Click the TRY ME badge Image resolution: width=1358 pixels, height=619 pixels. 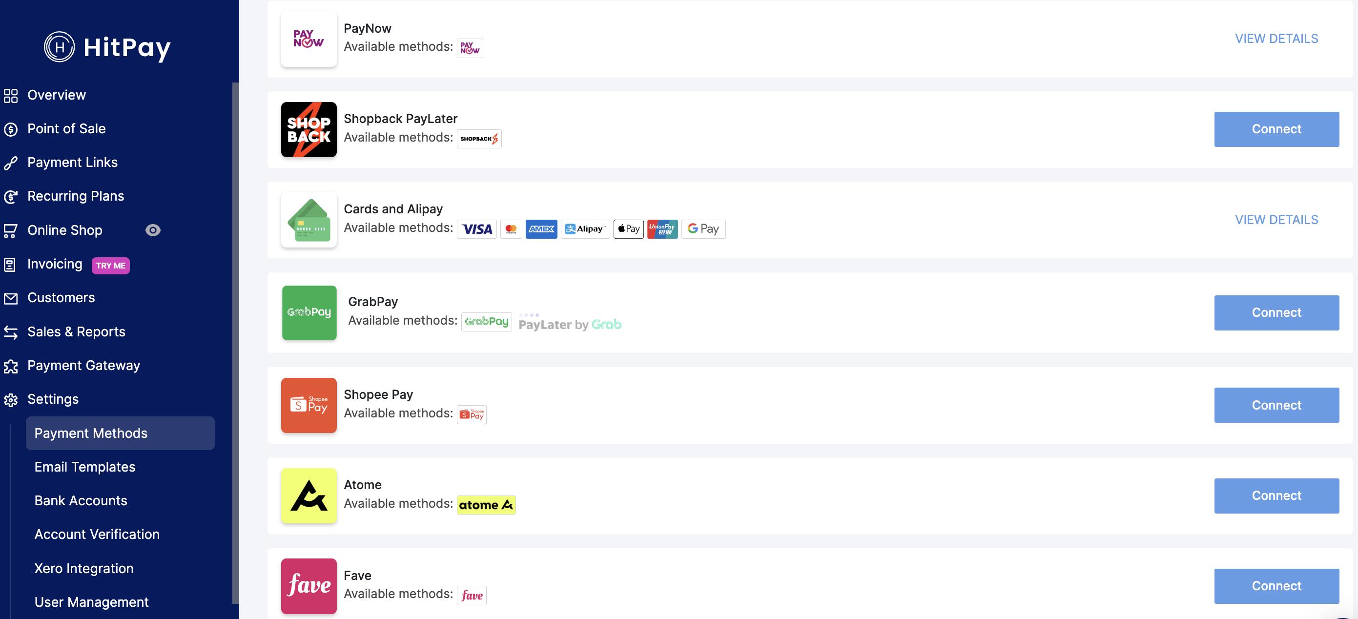coord(111,266)
